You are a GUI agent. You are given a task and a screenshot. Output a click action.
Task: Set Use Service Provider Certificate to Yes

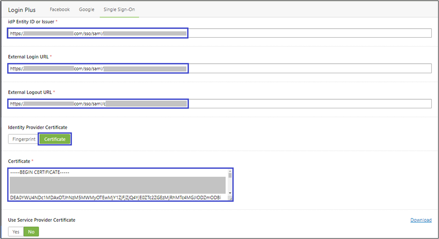[x=16, y=232]
